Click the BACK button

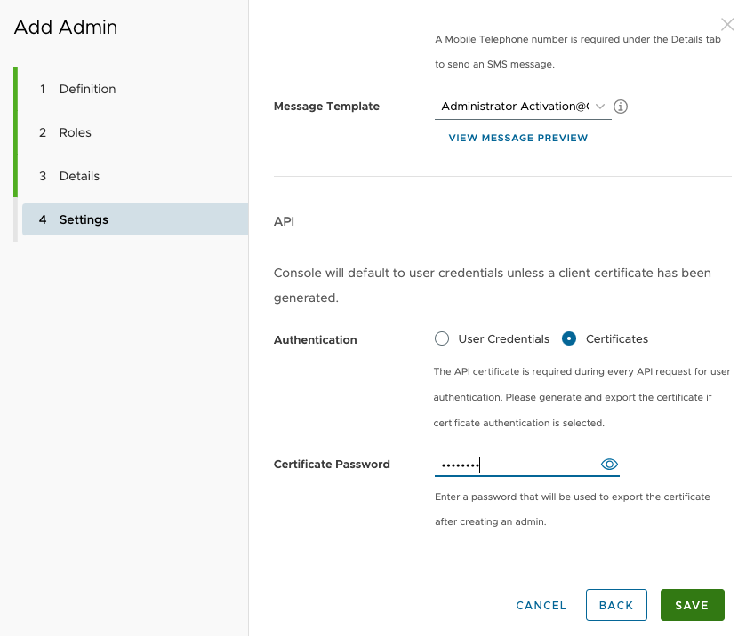click(x=616, y=605)
